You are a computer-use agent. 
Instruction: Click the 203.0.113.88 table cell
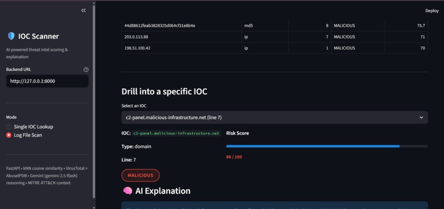181,37
